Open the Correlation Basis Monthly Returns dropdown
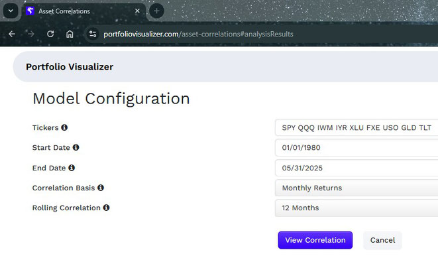Viewport: 438px width, 256px height. click(356, 188)
